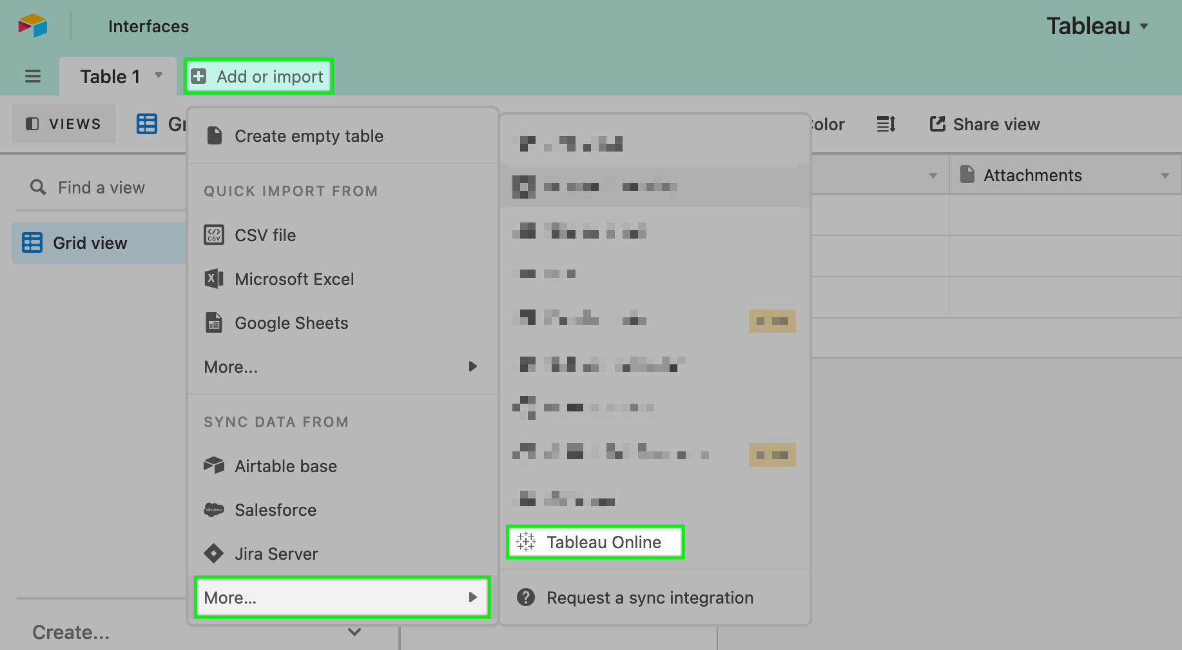
Task: Choose CSV file import option
Action: click(x=343, y=235)
